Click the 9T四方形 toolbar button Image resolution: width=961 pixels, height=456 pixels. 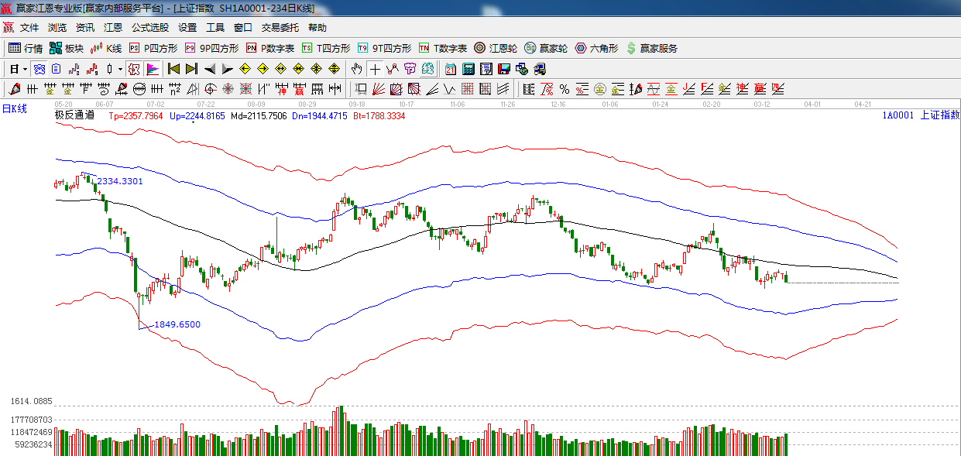pos(384,48)
